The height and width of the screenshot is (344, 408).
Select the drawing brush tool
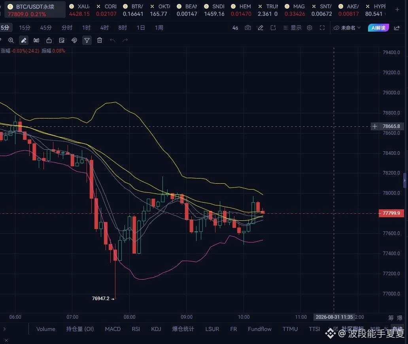[24, 40]
